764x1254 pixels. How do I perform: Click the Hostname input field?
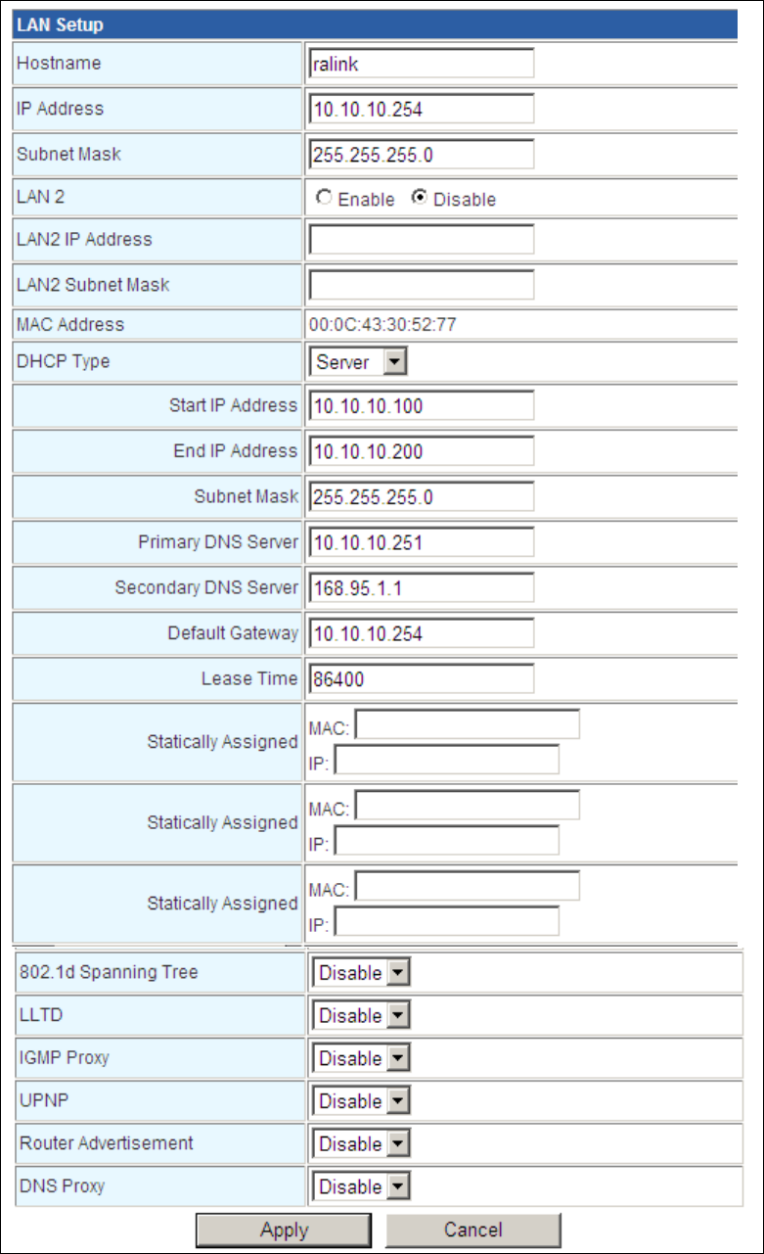click(x=422, y=64)
